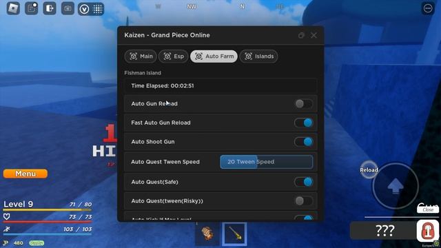The width and height of the screenshot is (441, 248).
Task: Tap the ??? button
Action: (x=384, y=231)
